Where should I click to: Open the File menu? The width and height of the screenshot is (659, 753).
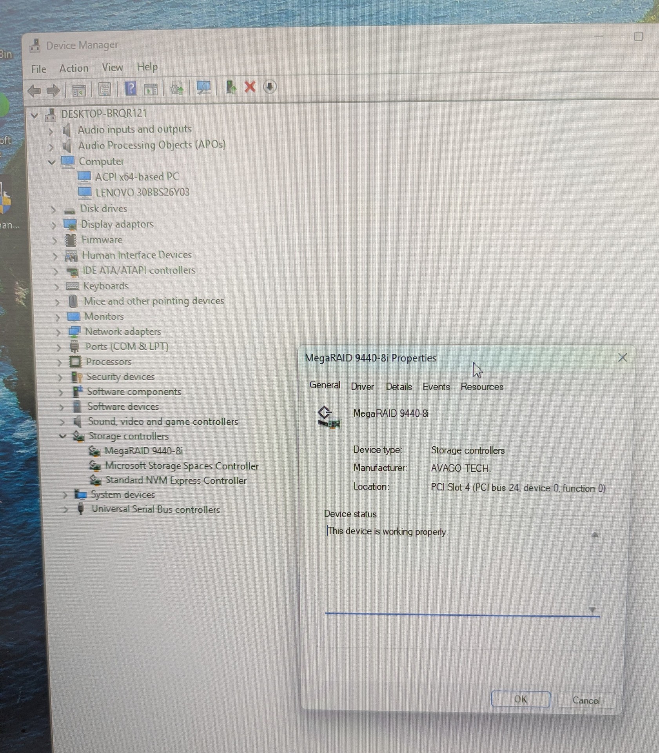(x=38, y=69)
